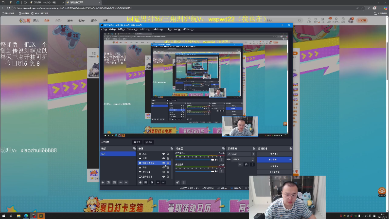Open the 暑期活动日历 banner
Image resolution: width=389 pixels, height=219 pixels.
[190, 206]
